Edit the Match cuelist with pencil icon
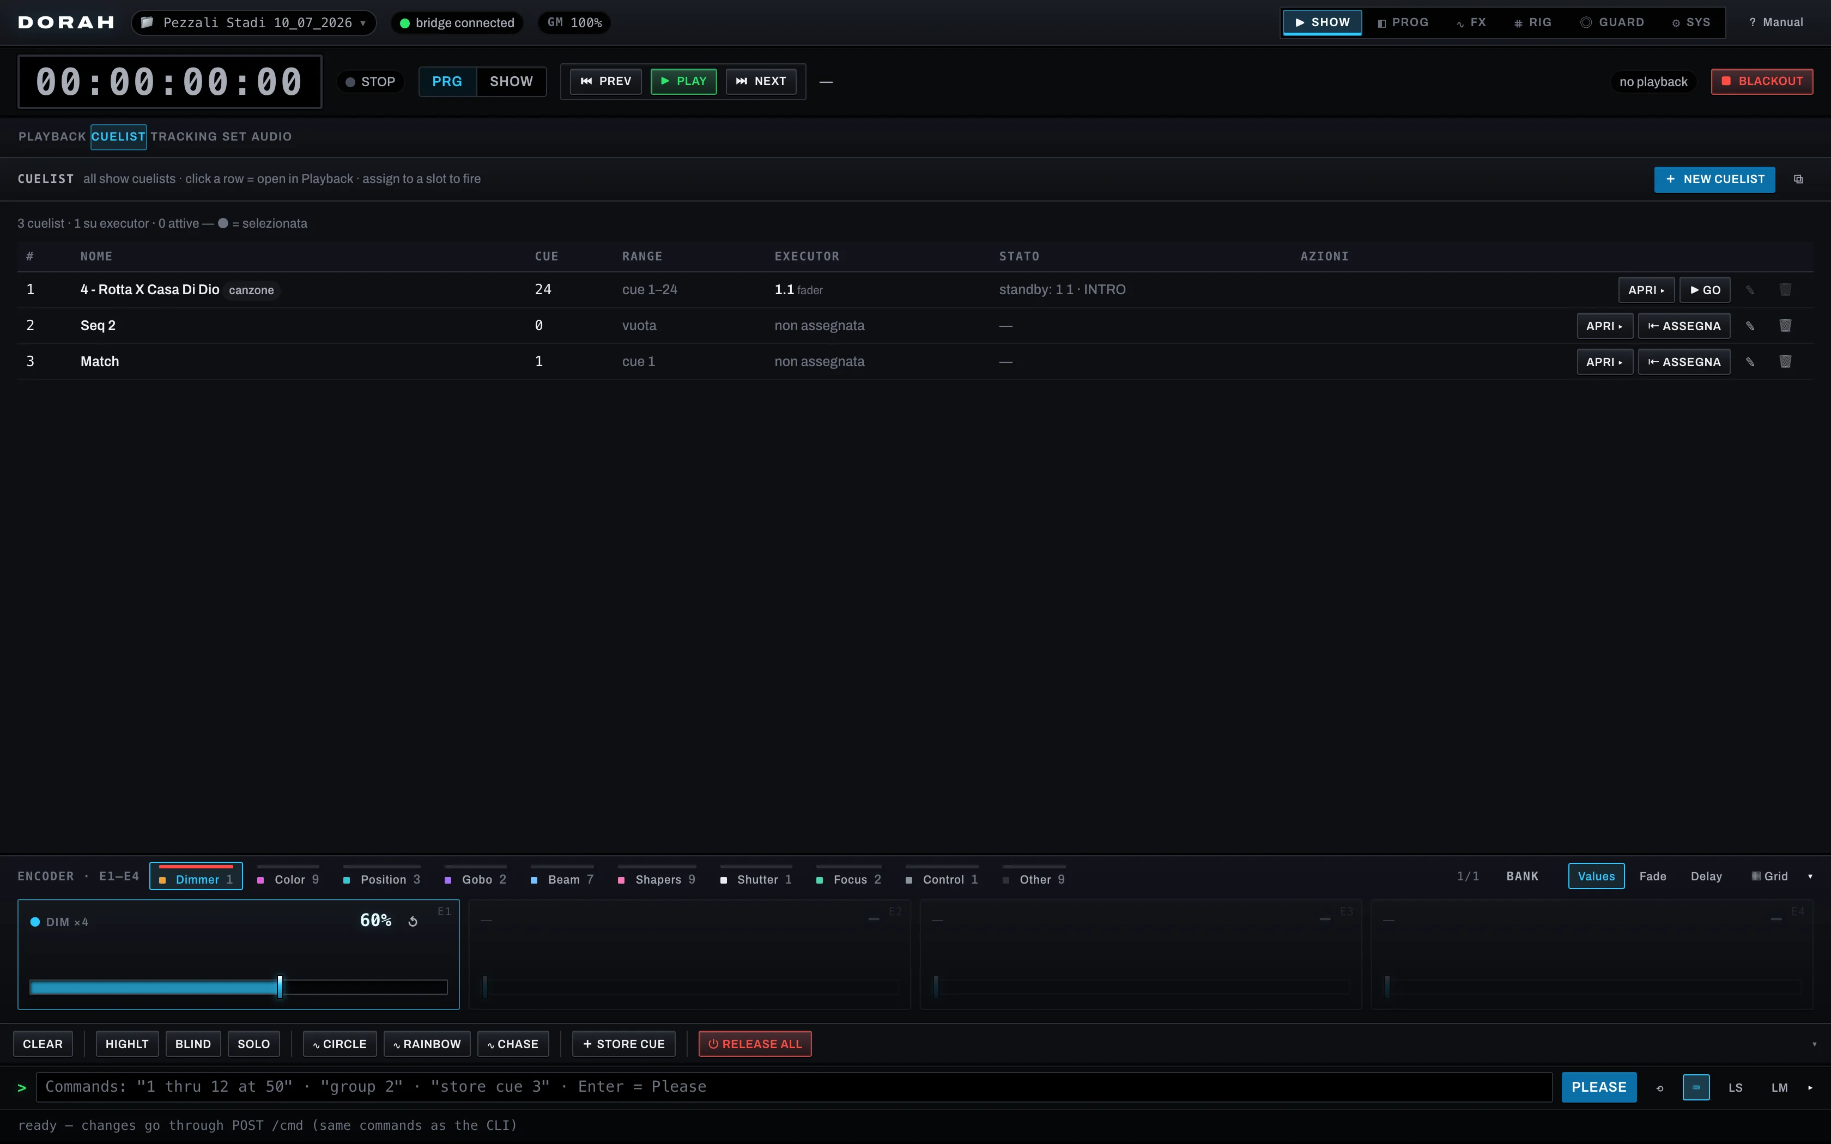This screenshot has height=1144, width=1831. pos(1749,362)
